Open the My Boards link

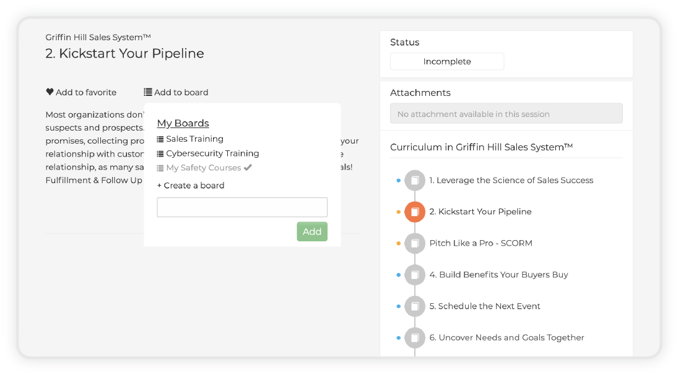(183, 123)
